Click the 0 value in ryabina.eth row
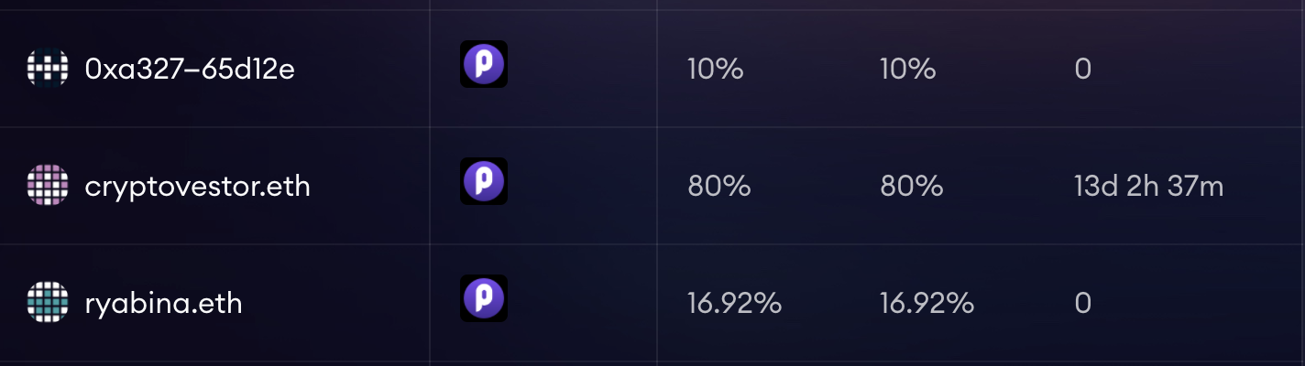The image size is (1305, 366). pos(1082,304)
